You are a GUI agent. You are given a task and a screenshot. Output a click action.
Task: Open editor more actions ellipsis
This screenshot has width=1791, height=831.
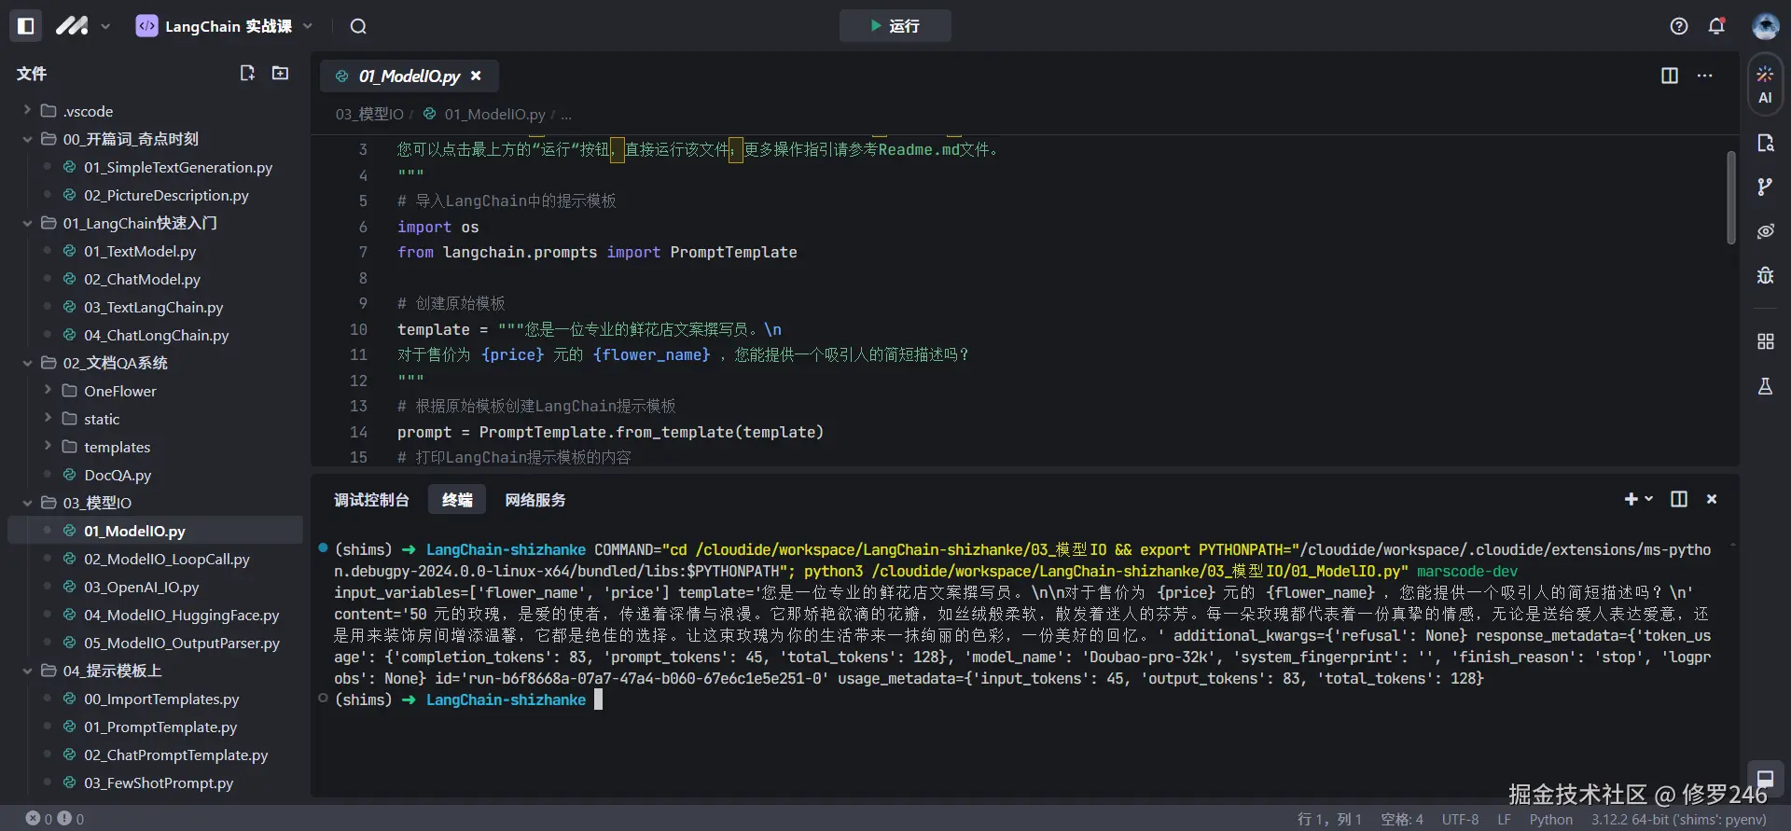(x=1705, y=76)
